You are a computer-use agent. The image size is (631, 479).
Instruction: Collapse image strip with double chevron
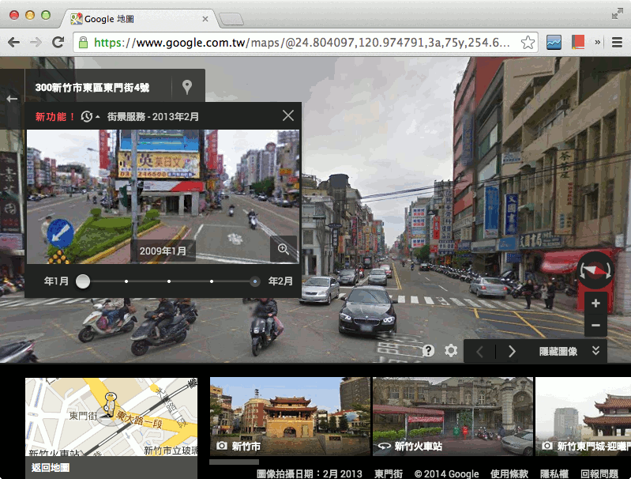click(x=596, y=350)
